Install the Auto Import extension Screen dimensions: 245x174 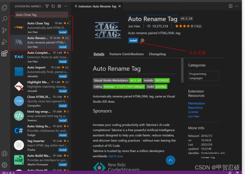[x=63, y=76]
